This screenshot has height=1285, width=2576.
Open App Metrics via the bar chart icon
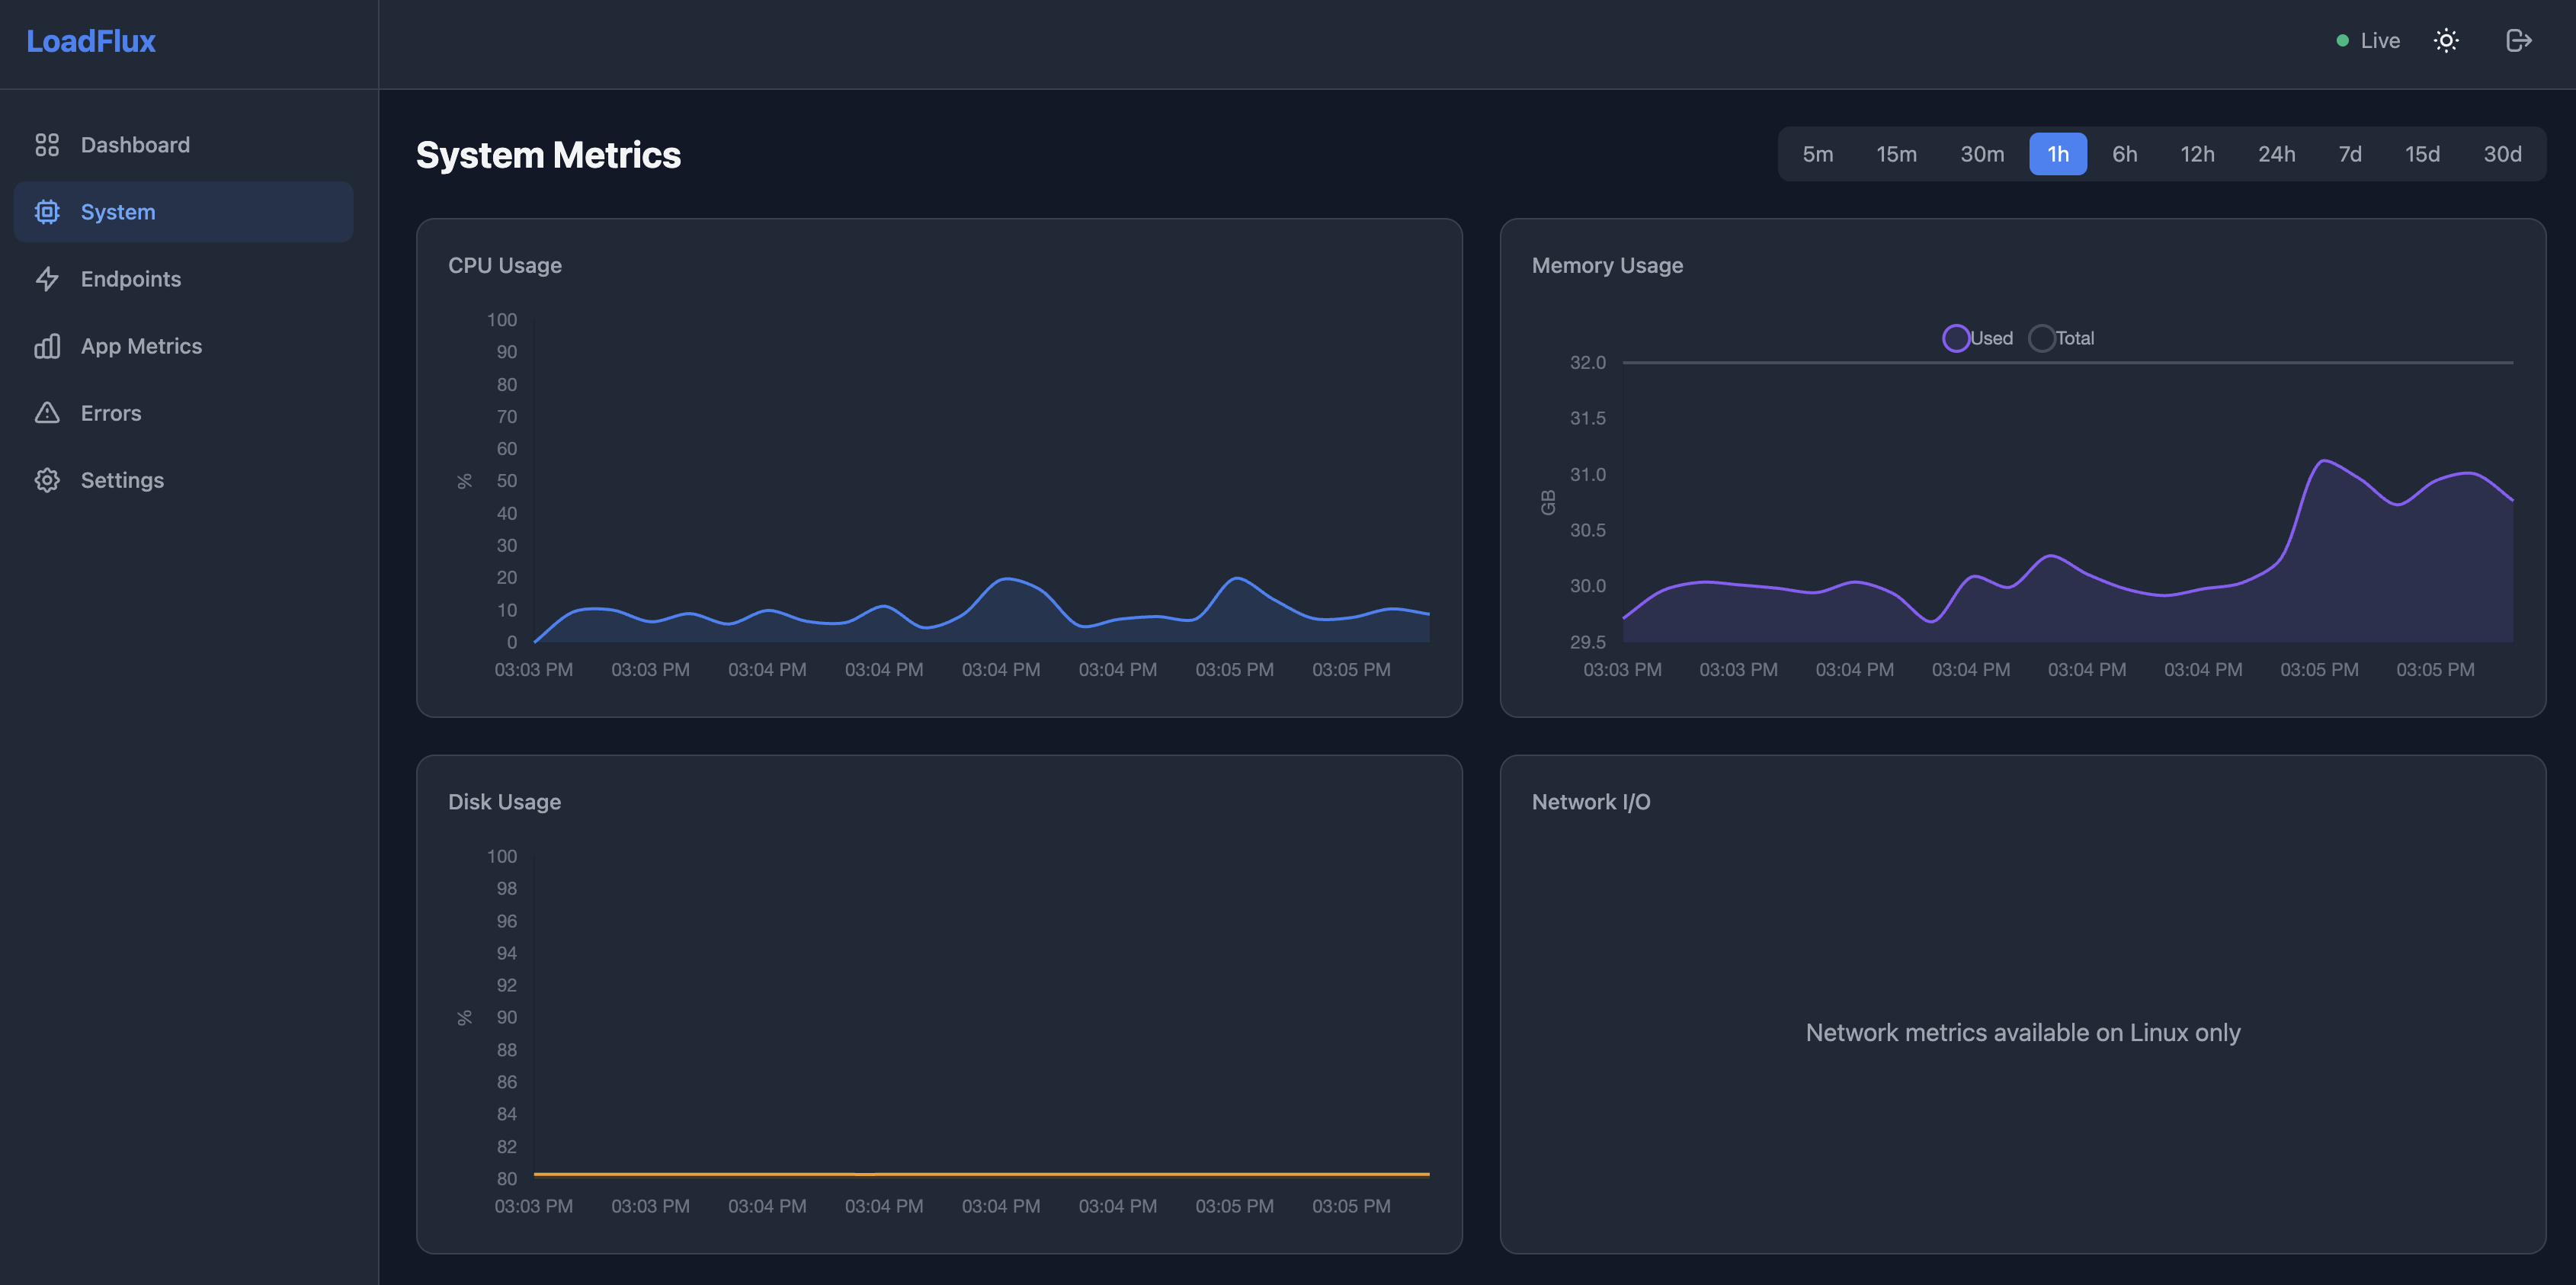click(47, 346)
